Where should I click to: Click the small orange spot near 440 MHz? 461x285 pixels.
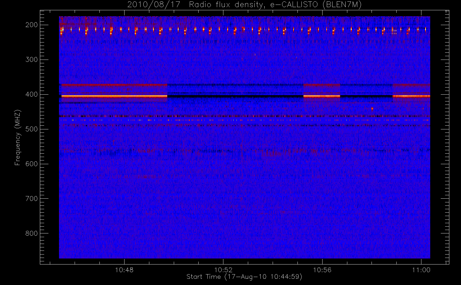tap(372, 108)
